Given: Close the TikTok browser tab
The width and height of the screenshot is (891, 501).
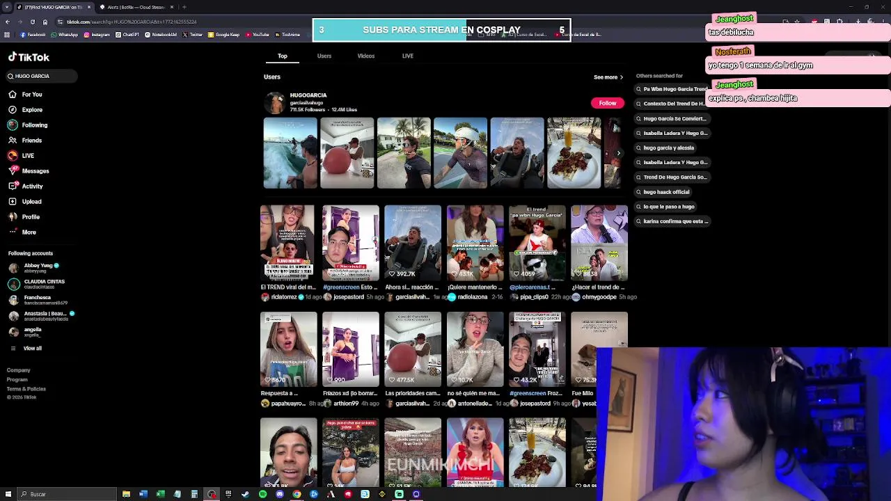Looking at the screenshot, I should (88, 7).
